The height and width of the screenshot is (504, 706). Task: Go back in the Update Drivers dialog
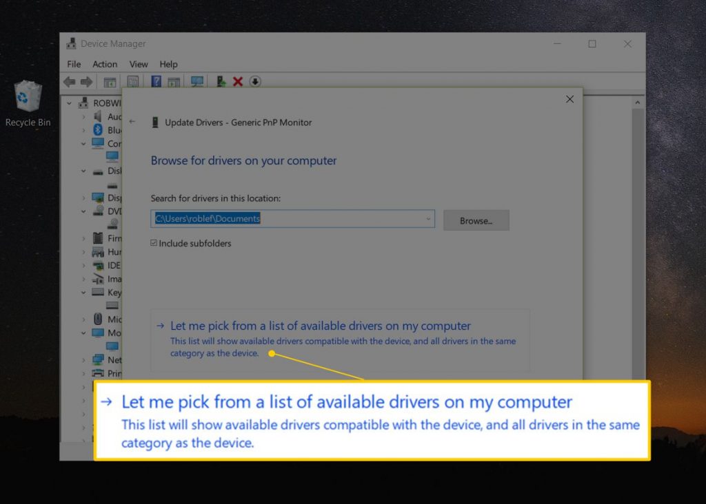tap(132, 122)
